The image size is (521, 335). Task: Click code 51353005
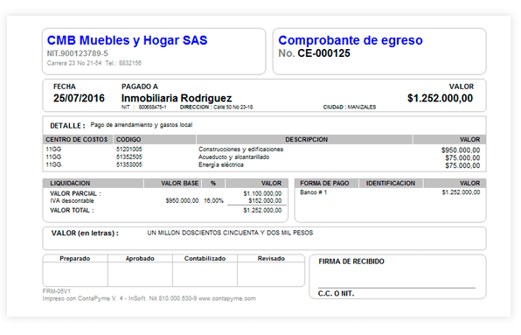(x=129, y=164)
